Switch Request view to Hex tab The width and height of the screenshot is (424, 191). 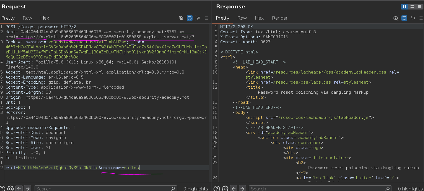coord(45,18)
